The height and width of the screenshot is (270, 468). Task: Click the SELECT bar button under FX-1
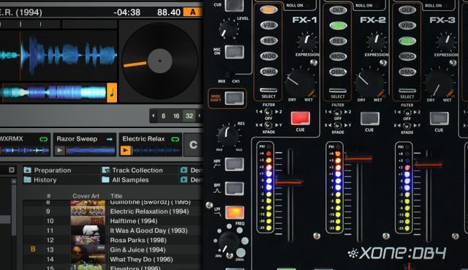tap(268, 90)
